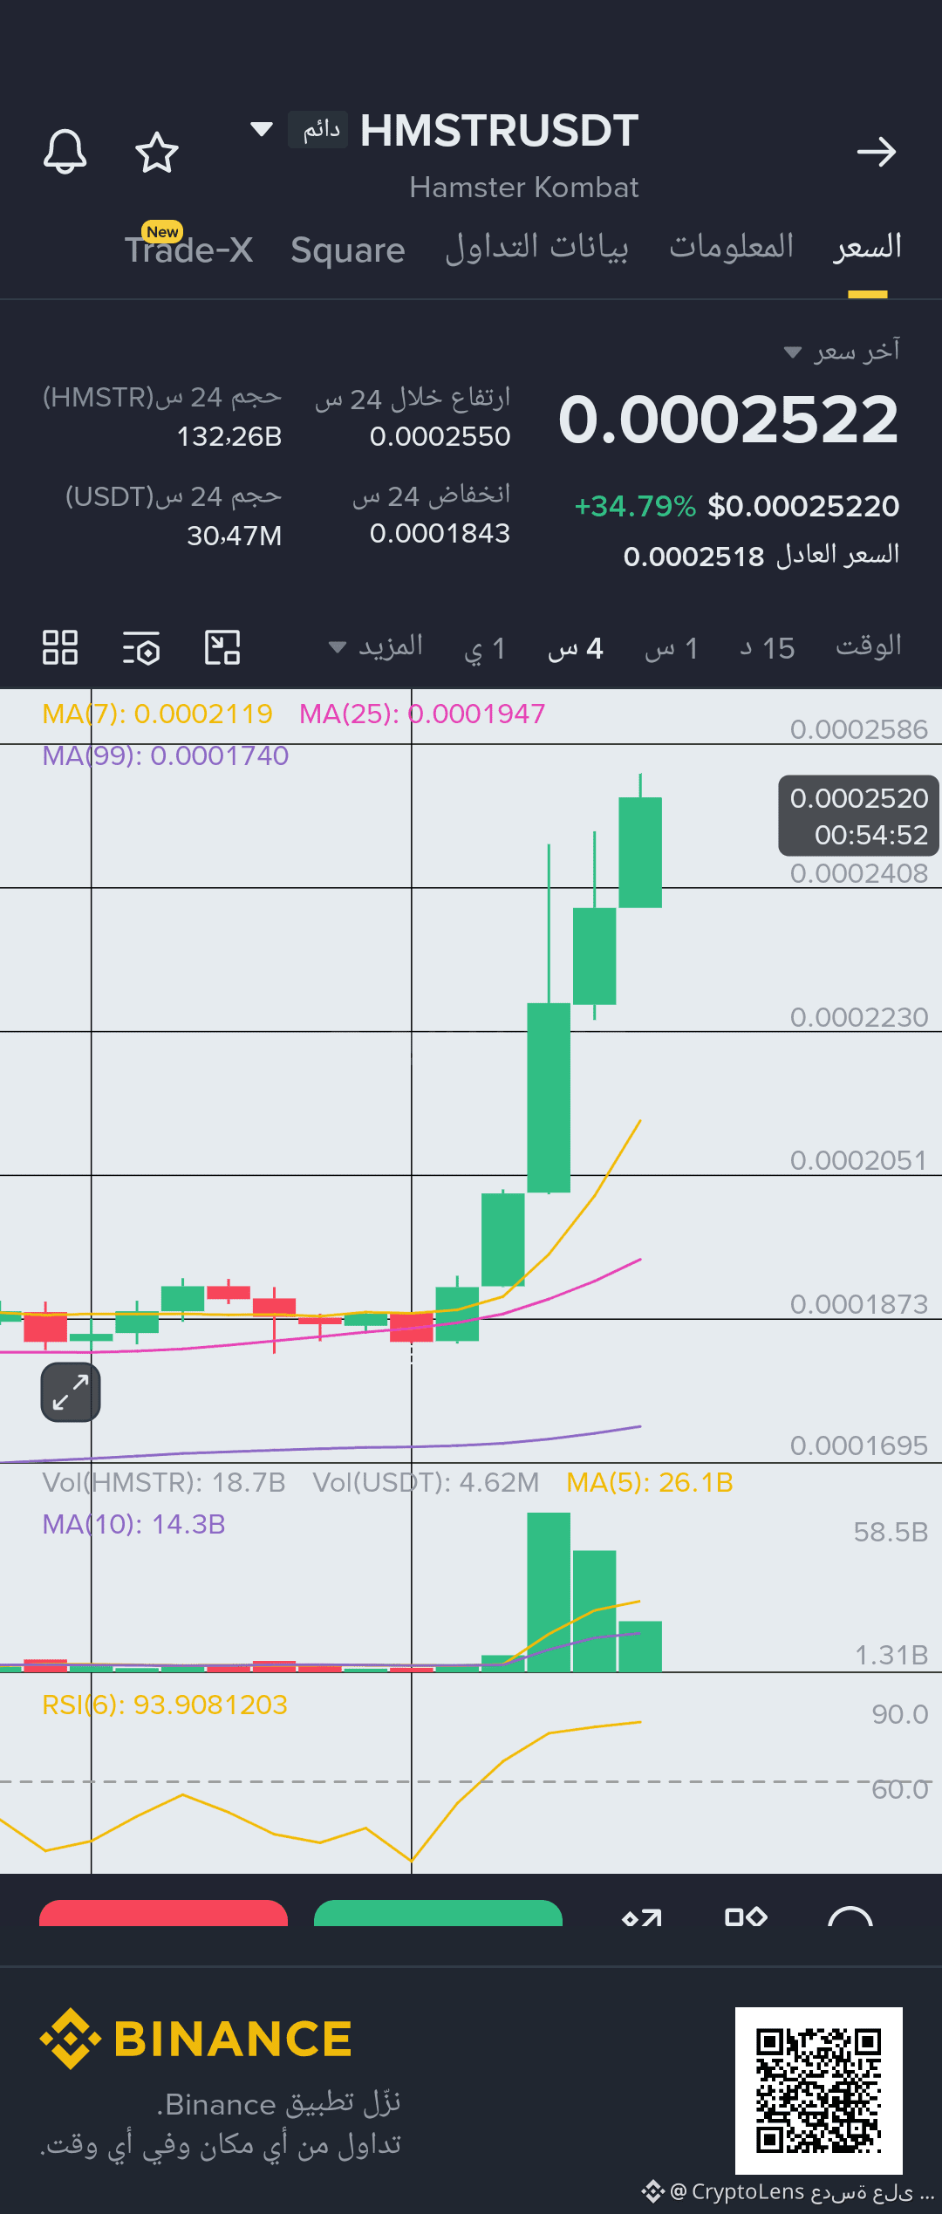Open price alert bell icon

[x=65, y=152]
